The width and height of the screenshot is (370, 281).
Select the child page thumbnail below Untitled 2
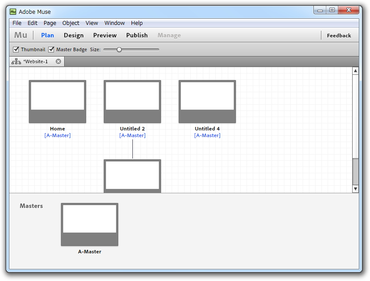coord(132,176)
